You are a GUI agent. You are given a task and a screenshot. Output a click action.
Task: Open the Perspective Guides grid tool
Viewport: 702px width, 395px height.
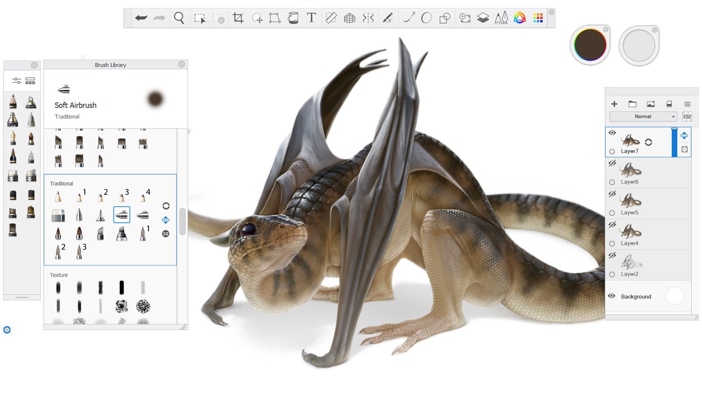(349, 18)
